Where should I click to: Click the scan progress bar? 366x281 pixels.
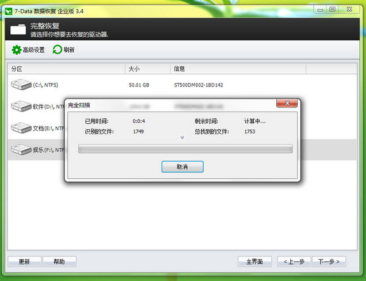click(x=185, y=149)
